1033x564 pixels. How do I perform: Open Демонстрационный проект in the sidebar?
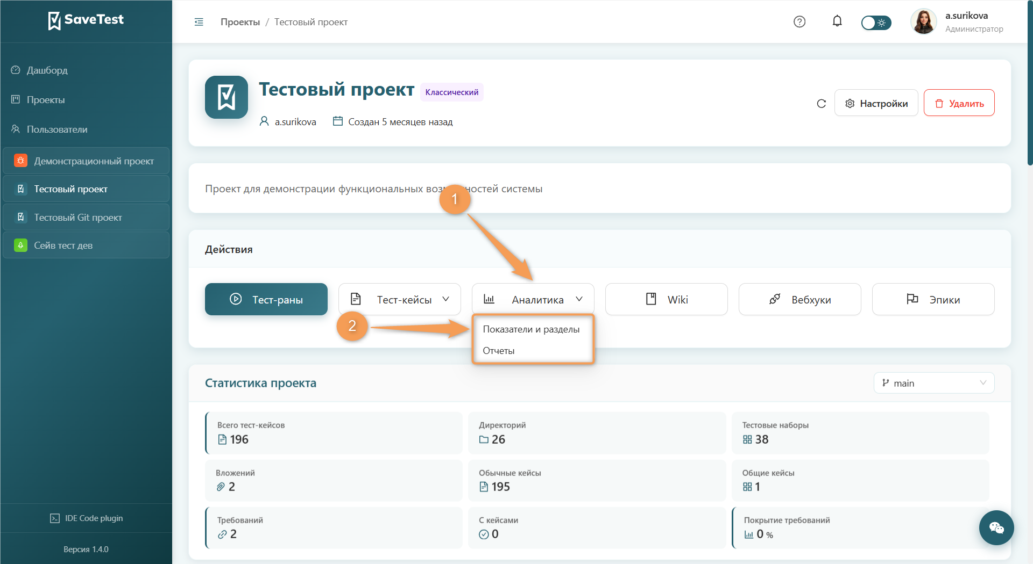[86, 161]
